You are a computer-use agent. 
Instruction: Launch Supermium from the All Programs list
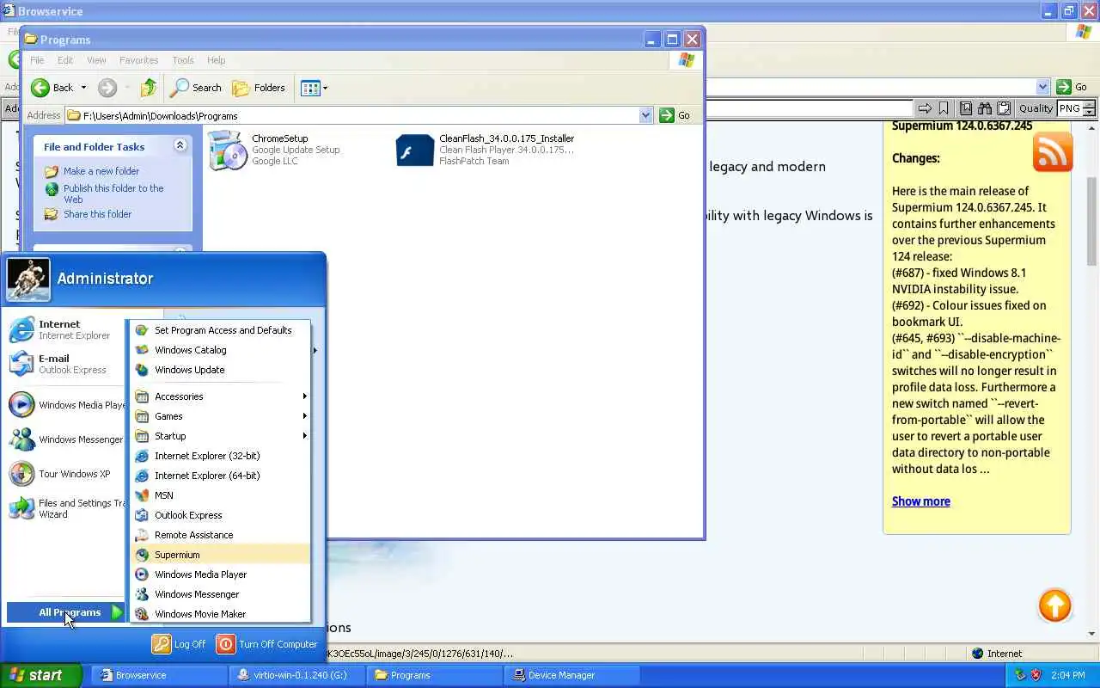pos(219,555)
